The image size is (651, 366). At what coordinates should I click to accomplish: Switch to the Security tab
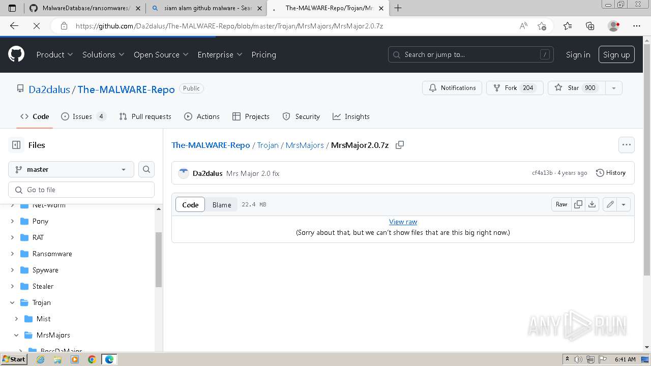pyautogui.click(x=301, y=116)
